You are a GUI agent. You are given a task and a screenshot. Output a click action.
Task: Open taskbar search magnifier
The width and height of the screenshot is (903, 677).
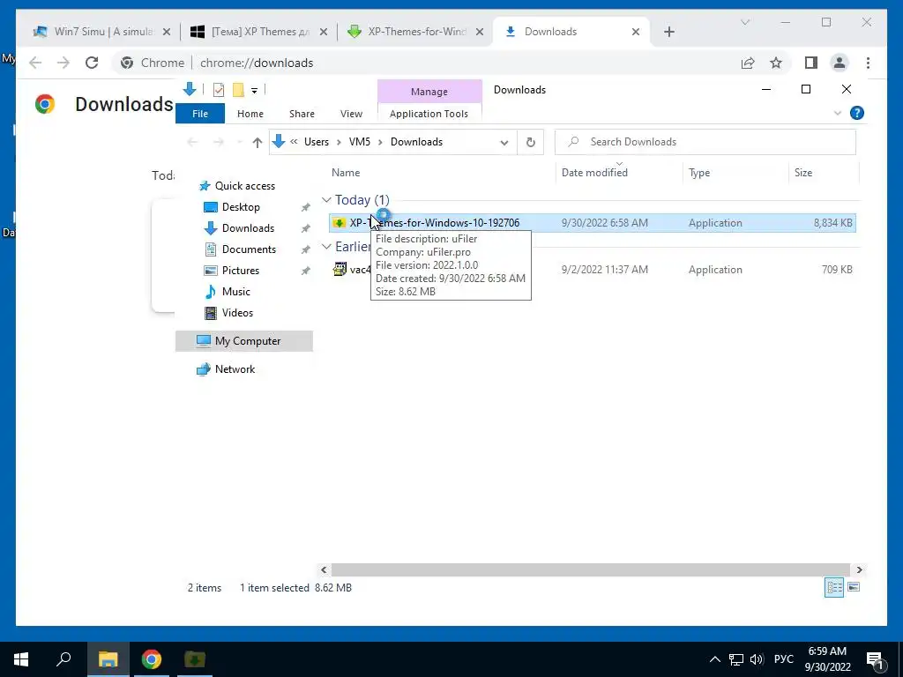(x=63, y=658)
